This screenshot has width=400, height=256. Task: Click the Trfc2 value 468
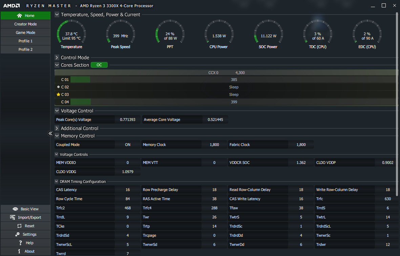[x=128, y=208]
